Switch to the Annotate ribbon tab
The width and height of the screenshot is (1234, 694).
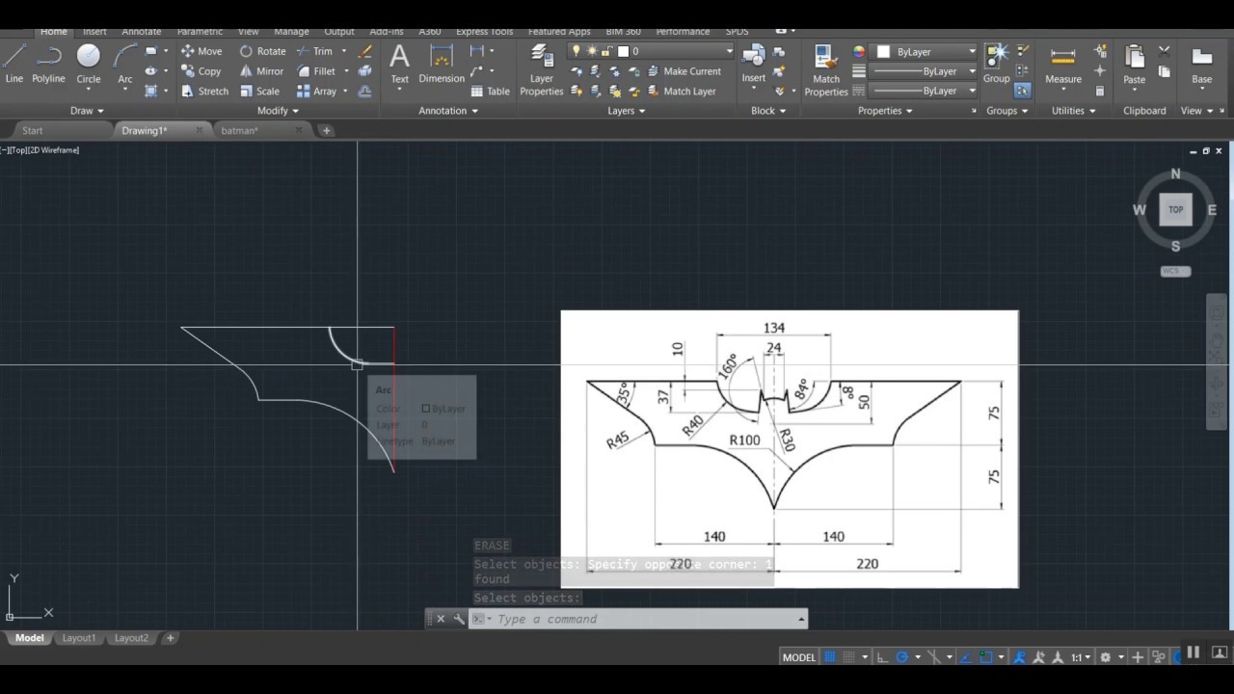click(x=141, y=32)
